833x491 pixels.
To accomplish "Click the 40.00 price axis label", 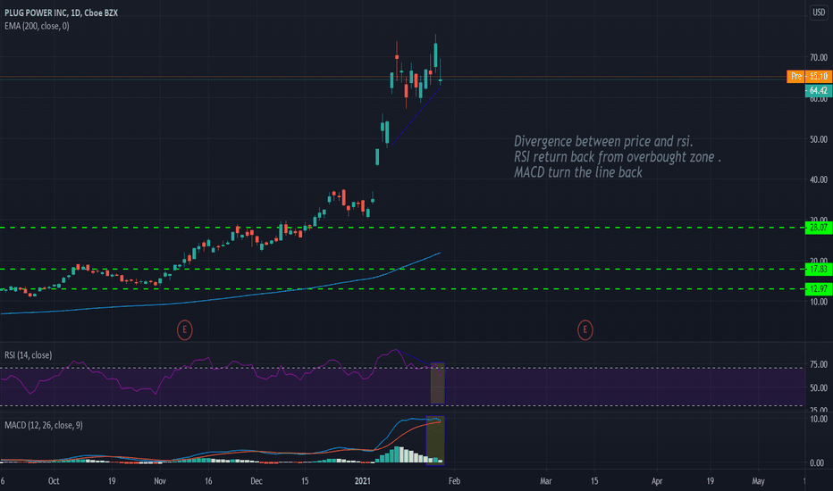I will click(818, 180).
